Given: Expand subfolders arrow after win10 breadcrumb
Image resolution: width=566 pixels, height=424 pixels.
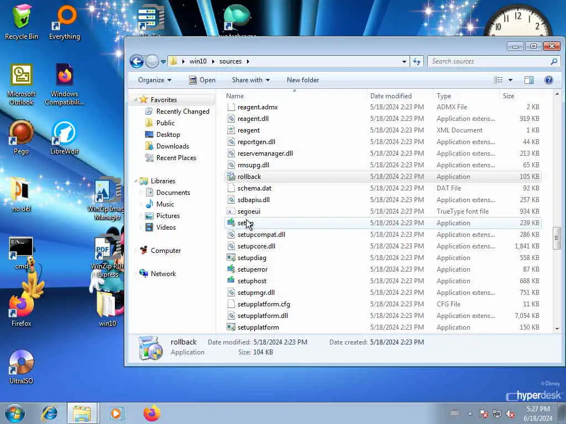Looking at the screenshot, I should pos(213,61).
